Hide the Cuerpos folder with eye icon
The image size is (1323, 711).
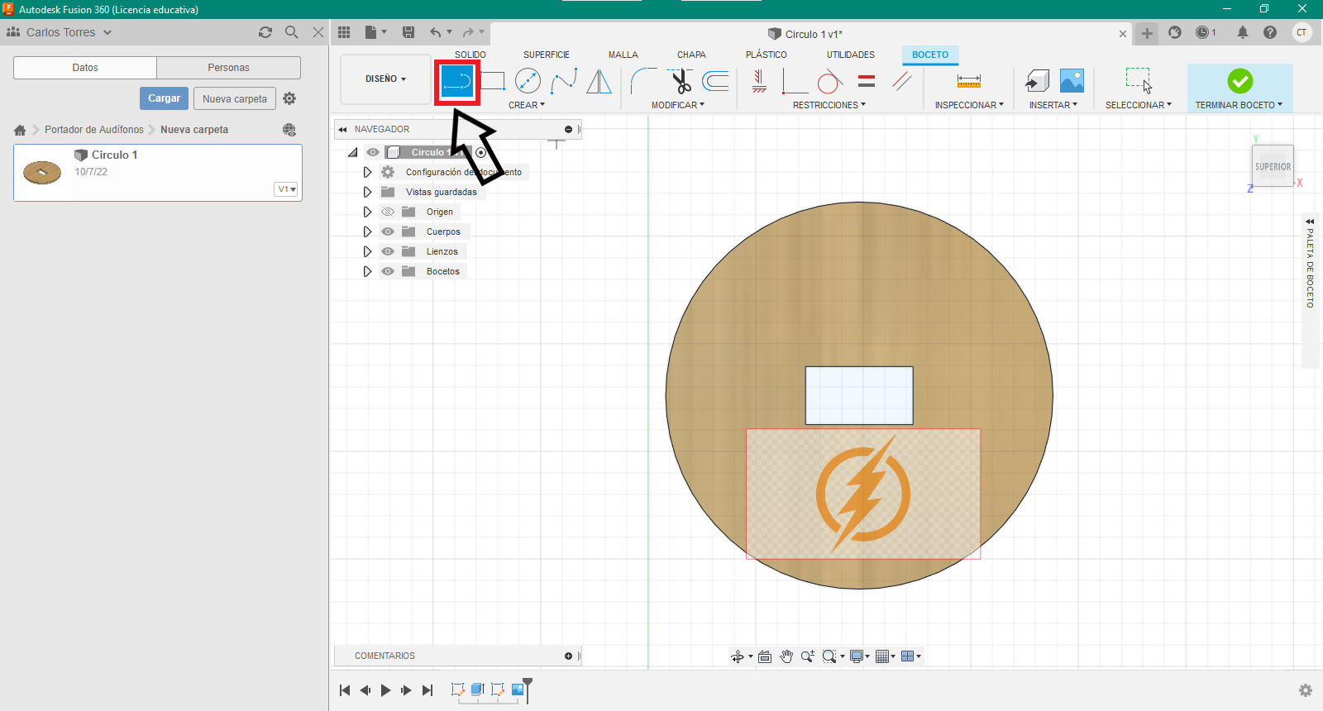click(388, 231)
